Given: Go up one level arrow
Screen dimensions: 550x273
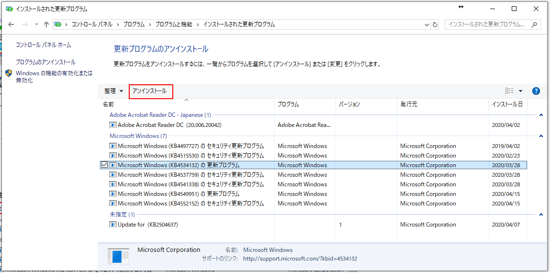Looking at the screenshot, I should click(46, 24).
